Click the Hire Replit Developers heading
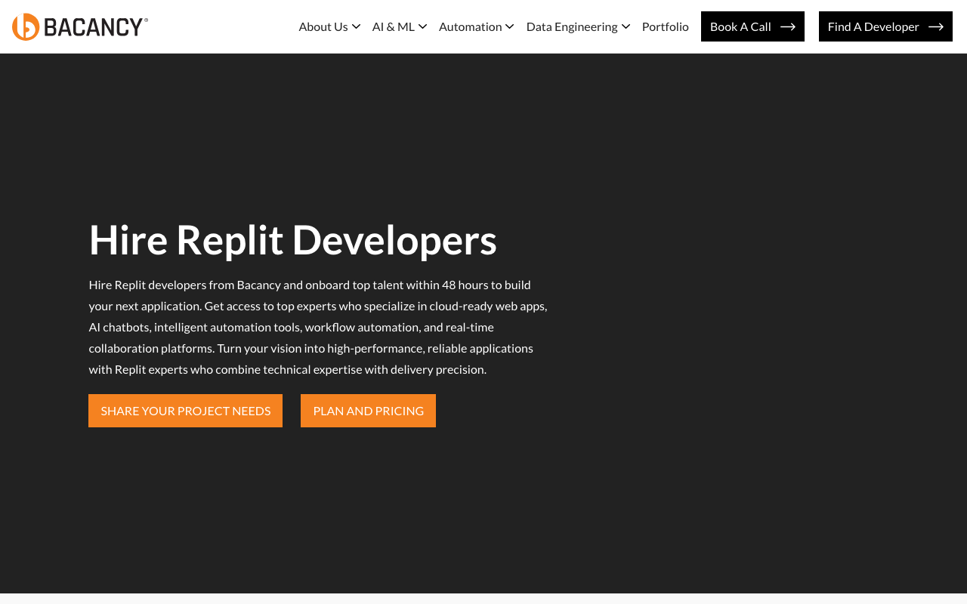This screenshot has height=604, width=967. click(293, 239)
